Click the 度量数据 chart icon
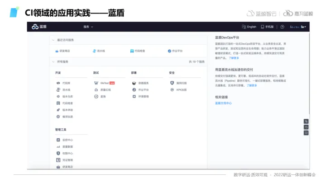326x183 pixels. point(58,147)
